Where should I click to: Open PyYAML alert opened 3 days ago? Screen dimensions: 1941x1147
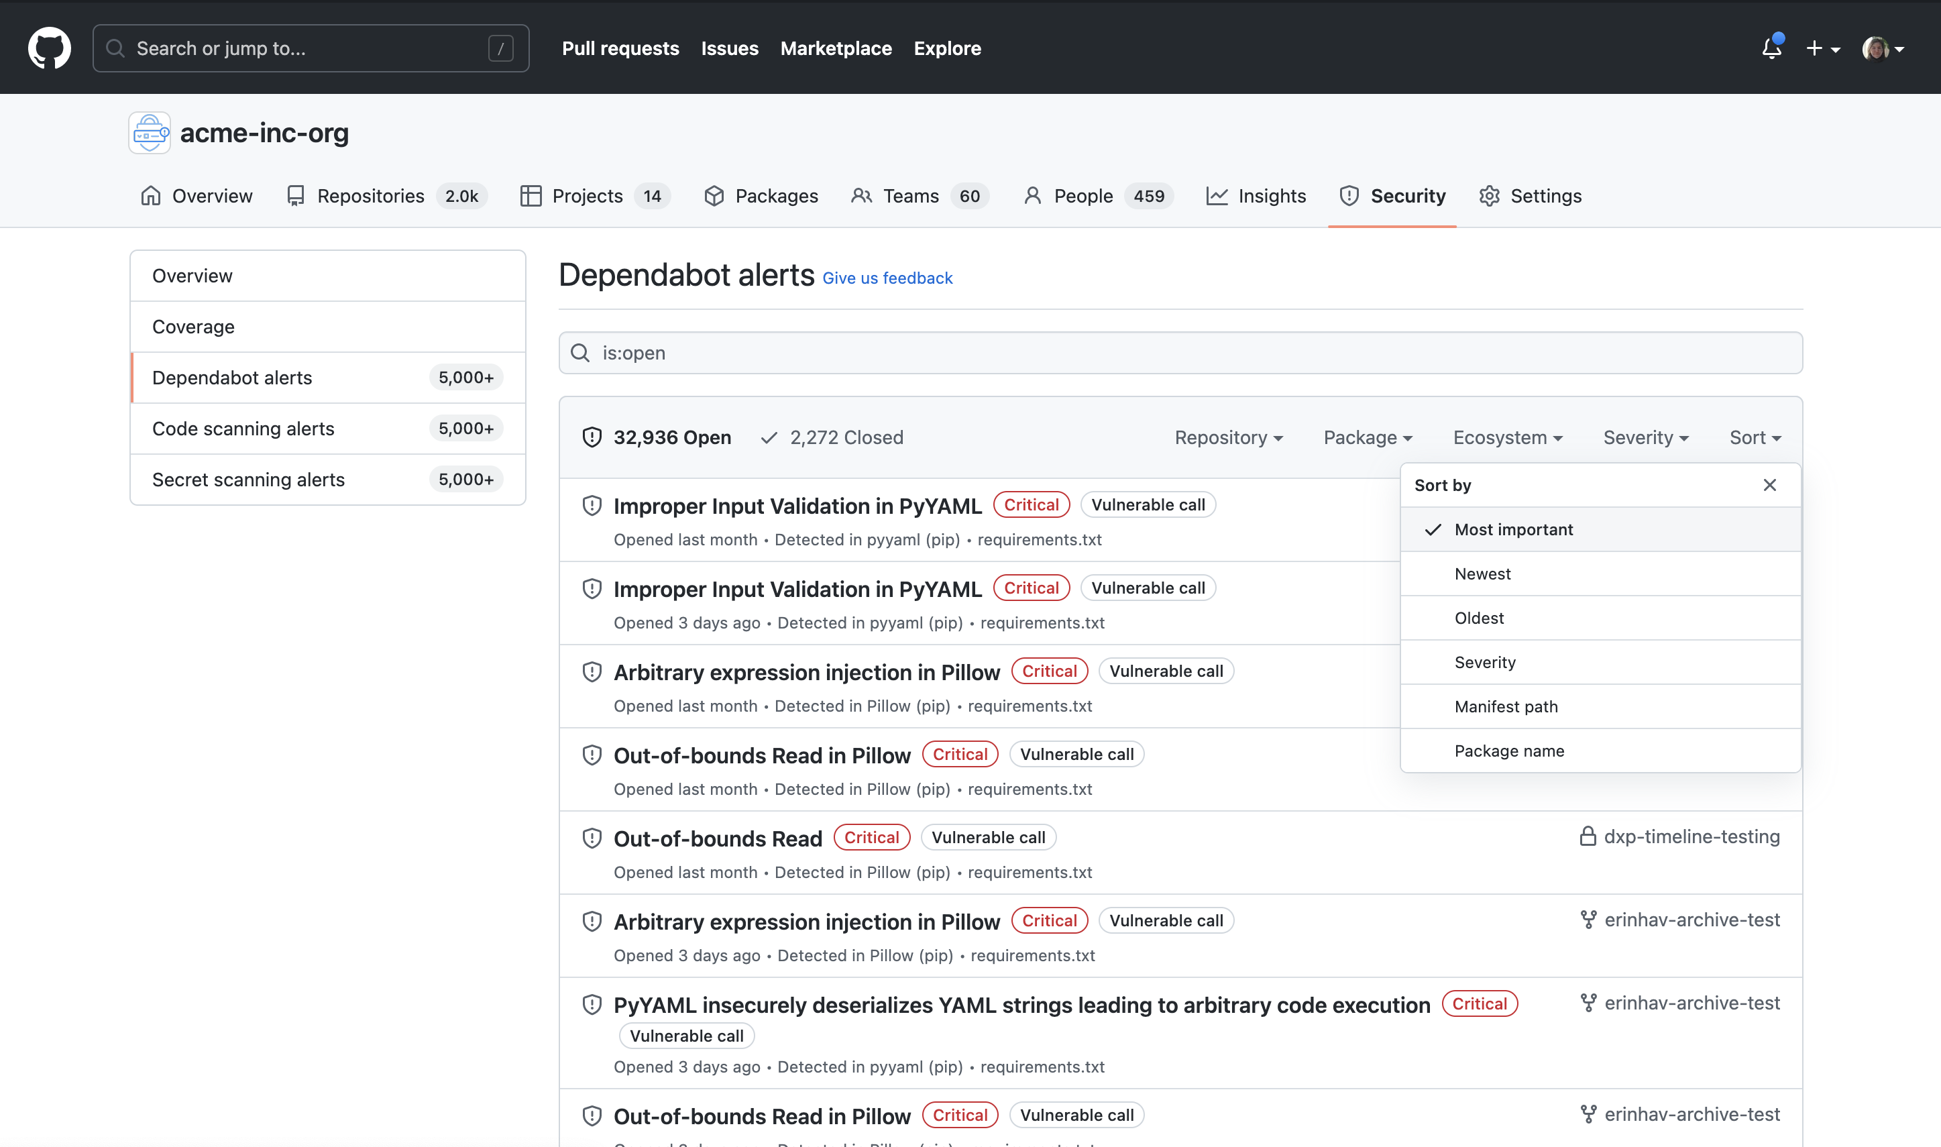(797, 590)
